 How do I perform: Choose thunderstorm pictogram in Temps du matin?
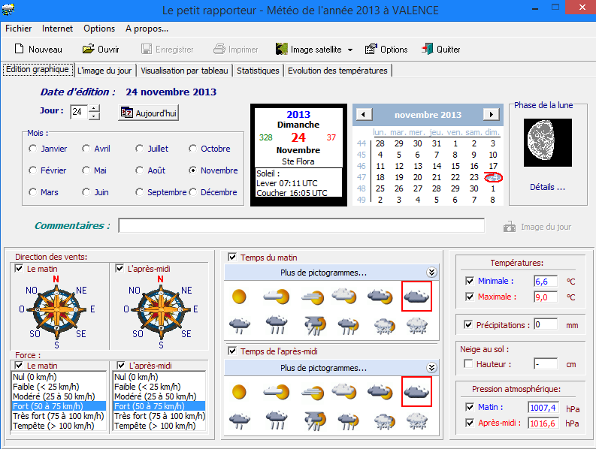click(315, 326)
